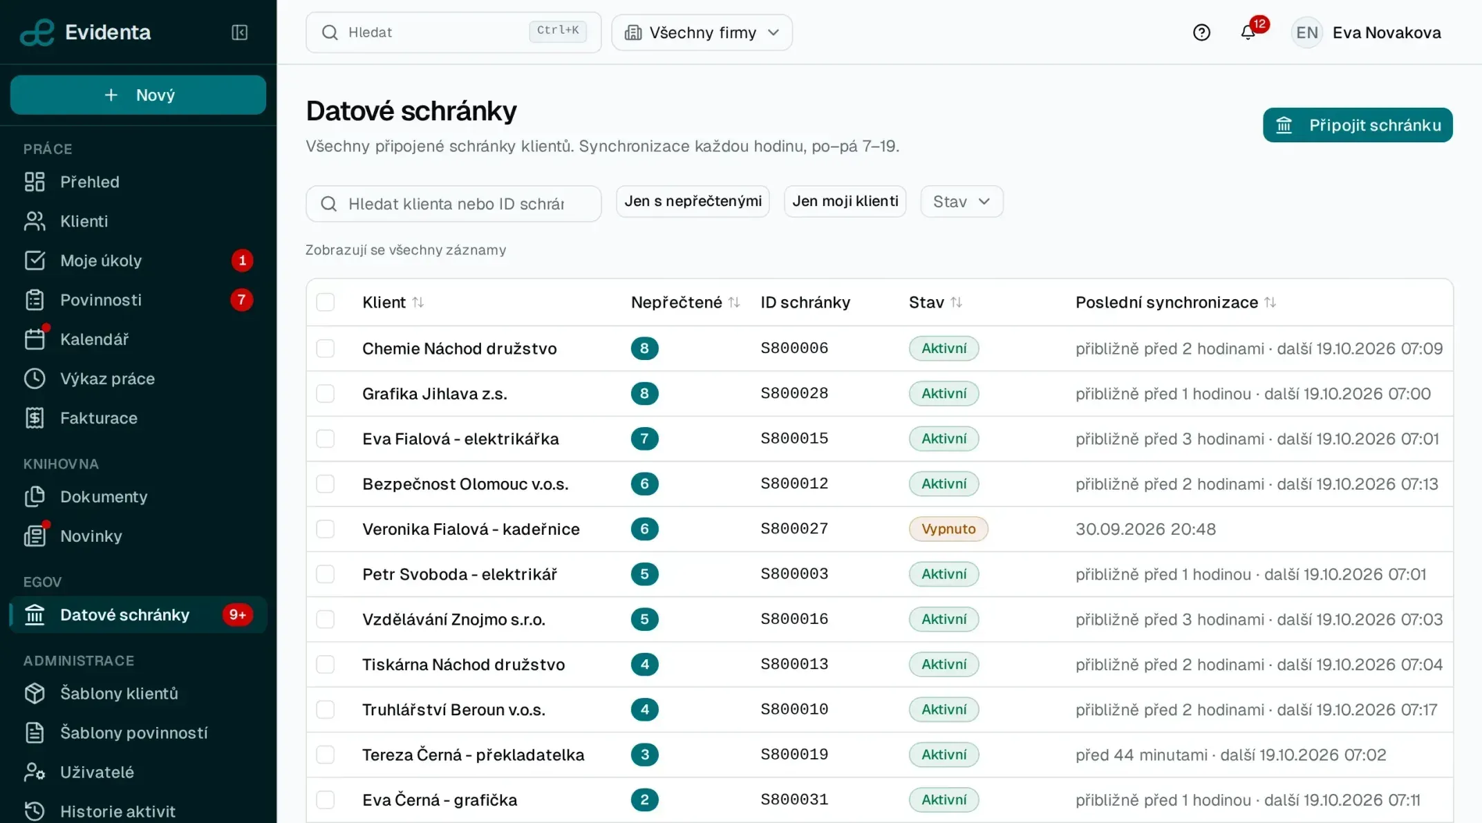Click the Nový create button
The height and width of the screenshot is (823, 1482).
(138, 95)
